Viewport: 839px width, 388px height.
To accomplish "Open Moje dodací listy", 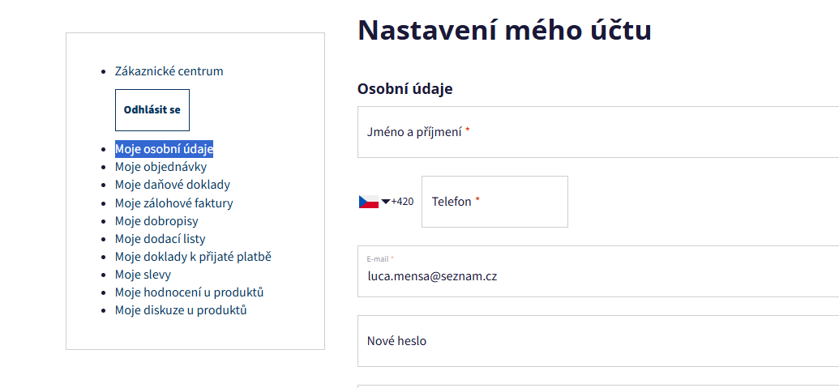I will [161, 239].
